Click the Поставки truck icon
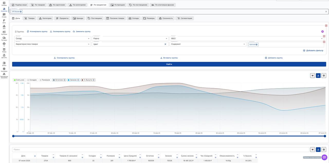This screenshot has width=329, height=163. pos(4,38)
